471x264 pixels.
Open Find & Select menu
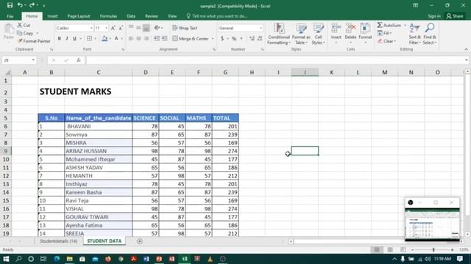pos(430,34)
